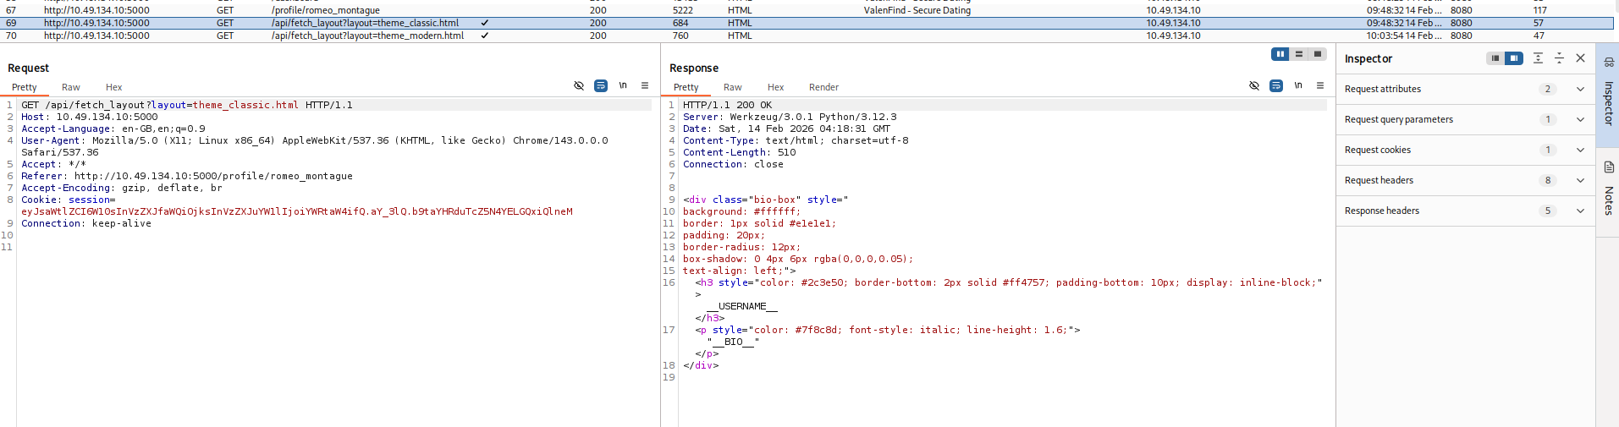Click the GET request line in Request editor
The width and height of the screenshot is (1619, 427).
click(187, 105)
